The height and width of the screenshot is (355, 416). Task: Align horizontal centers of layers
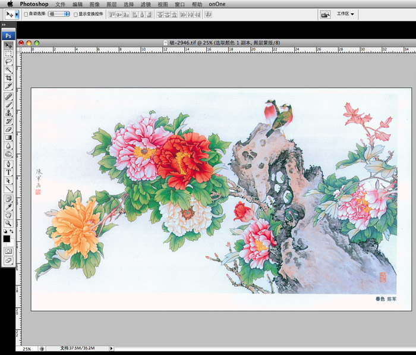coord(142,15)
